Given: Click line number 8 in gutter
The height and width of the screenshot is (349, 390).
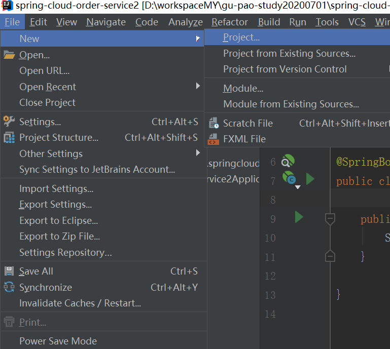Looking at the screenshot, I should click(273, 200).
